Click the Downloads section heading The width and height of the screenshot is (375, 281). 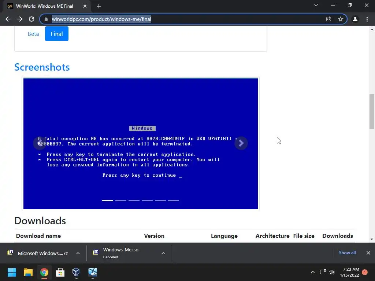pos(40,221)
